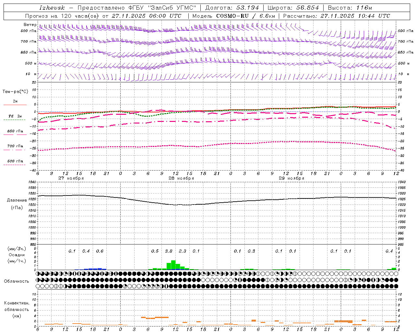Click the station name Izhevsk in header
Viewport: 415px width, 332px height.
tap(52, 8)
